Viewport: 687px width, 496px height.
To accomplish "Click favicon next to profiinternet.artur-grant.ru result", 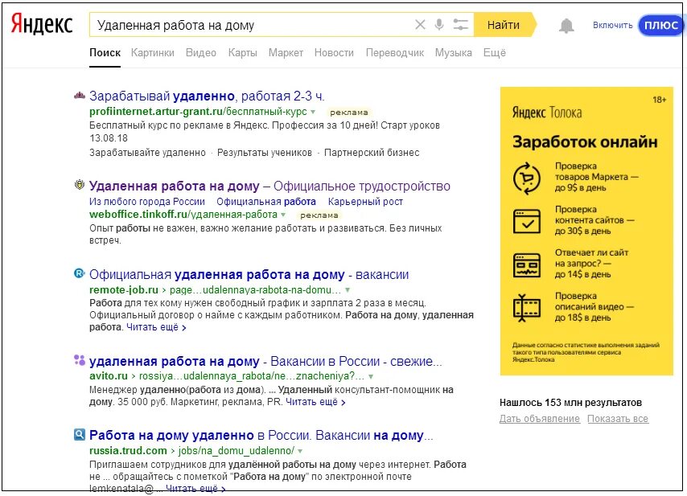I will tap(80, 96).
